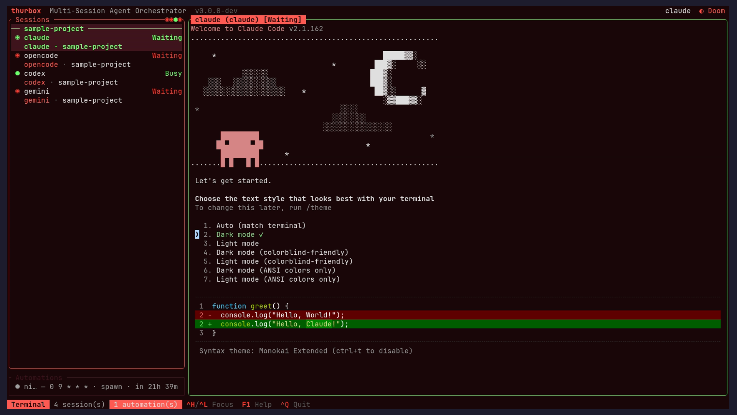737x415 pixels.
Task: Select the claude session row
Action: tap(97, 42)
